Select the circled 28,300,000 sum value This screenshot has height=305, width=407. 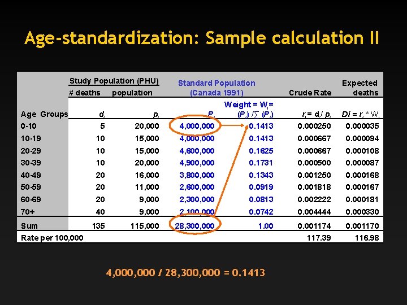click(194, 226)
